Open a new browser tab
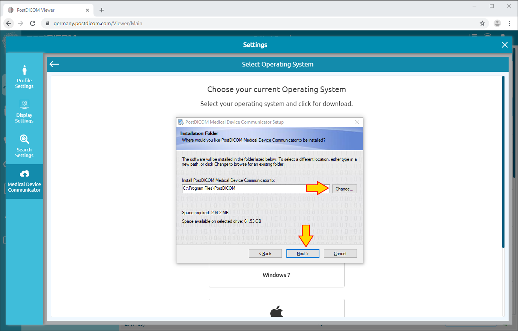The height and width of the screenshot is (331, 518). [102, 10]
